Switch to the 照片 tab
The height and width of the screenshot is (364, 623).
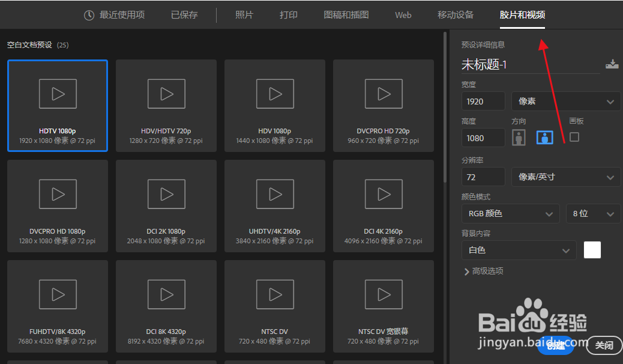click(x=244, y=15)
